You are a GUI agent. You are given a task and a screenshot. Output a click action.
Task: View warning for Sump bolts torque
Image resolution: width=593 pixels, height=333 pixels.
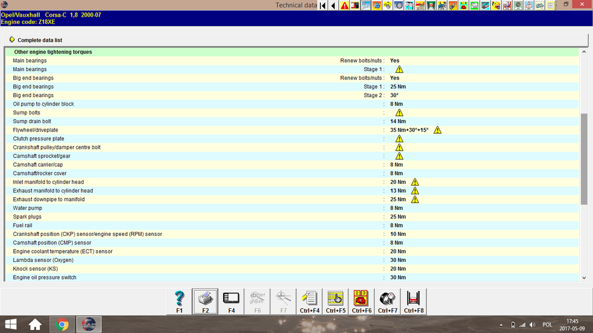(x=399, y=113)
